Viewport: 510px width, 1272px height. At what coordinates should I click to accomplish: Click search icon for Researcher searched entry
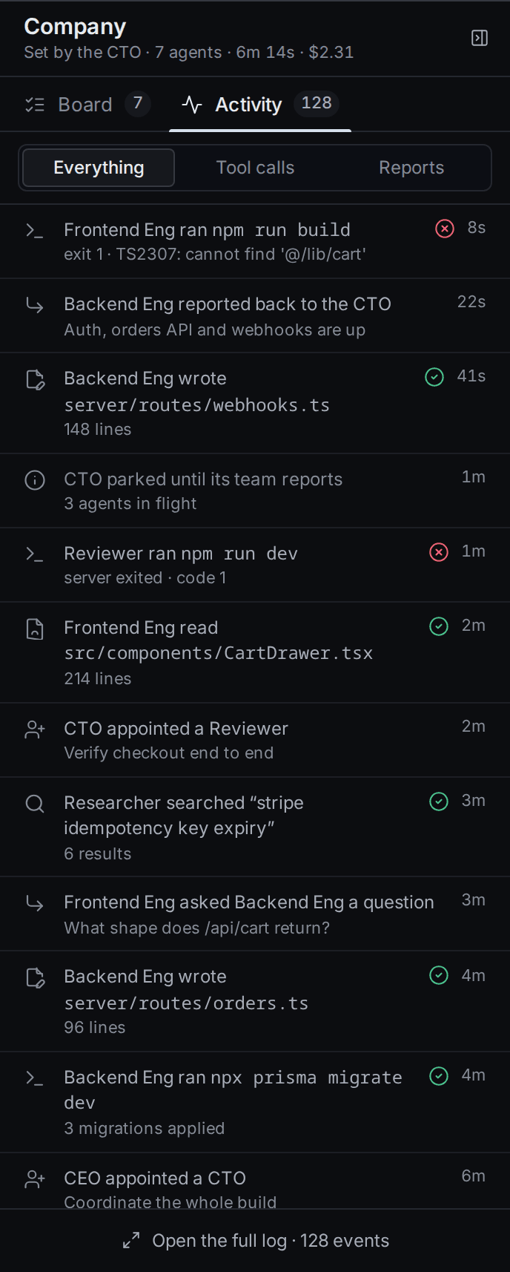[35, 804]
